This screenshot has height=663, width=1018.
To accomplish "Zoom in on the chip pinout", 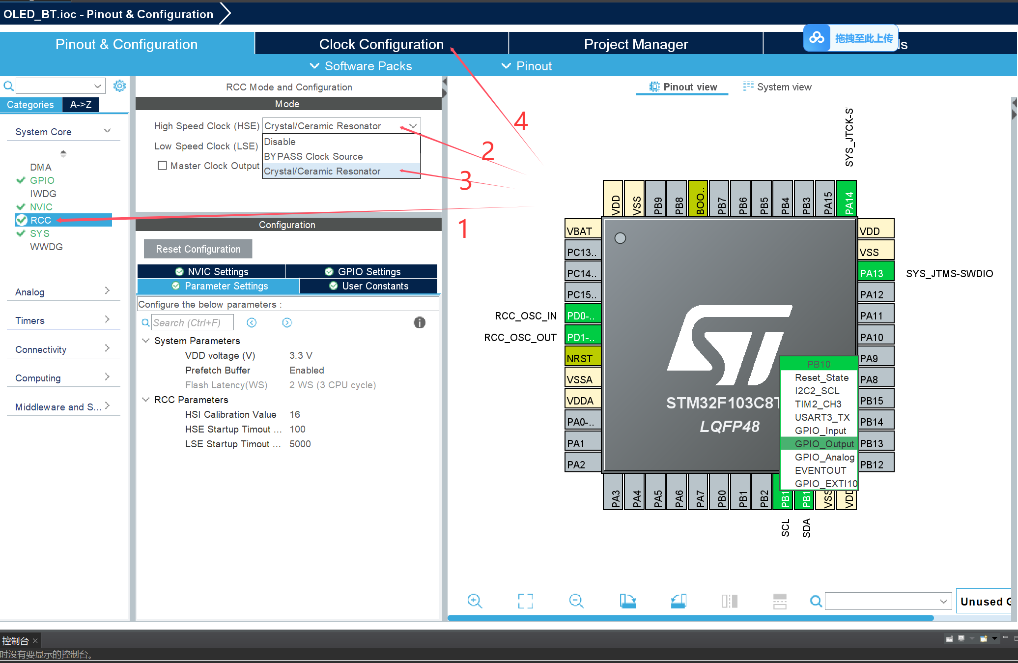I will (x=475, y=601).
